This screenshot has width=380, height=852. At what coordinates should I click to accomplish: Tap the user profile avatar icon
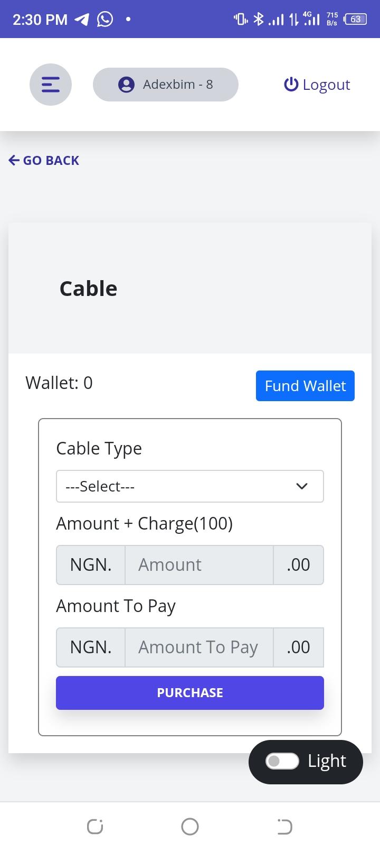(126, 85)
